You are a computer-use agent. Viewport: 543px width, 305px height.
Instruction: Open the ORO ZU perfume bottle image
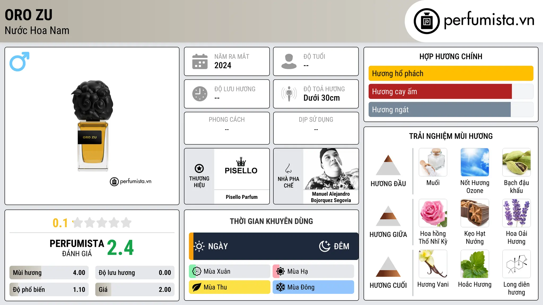(x=92, y=126)
